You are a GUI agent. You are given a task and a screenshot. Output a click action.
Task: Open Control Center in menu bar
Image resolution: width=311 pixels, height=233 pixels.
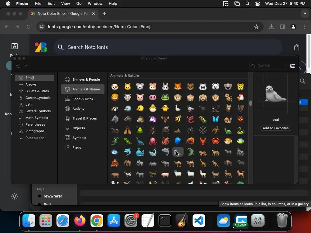258,4
